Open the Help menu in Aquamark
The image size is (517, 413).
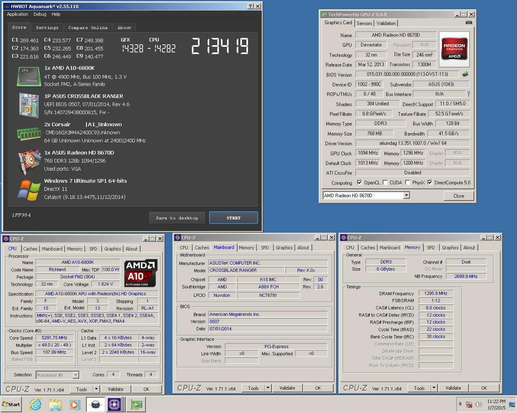[x=56, y=14]
